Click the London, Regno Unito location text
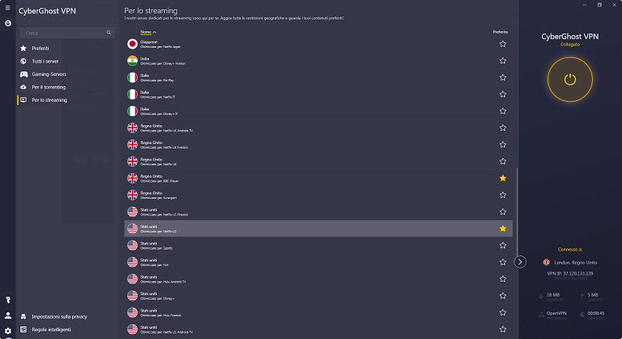 (x=575, y=262)
